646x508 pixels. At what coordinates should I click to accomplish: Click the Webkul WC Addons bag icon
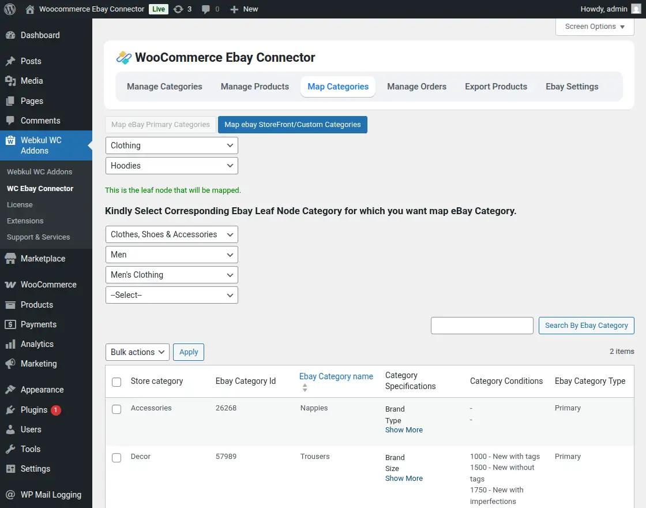tap(10, 140)
